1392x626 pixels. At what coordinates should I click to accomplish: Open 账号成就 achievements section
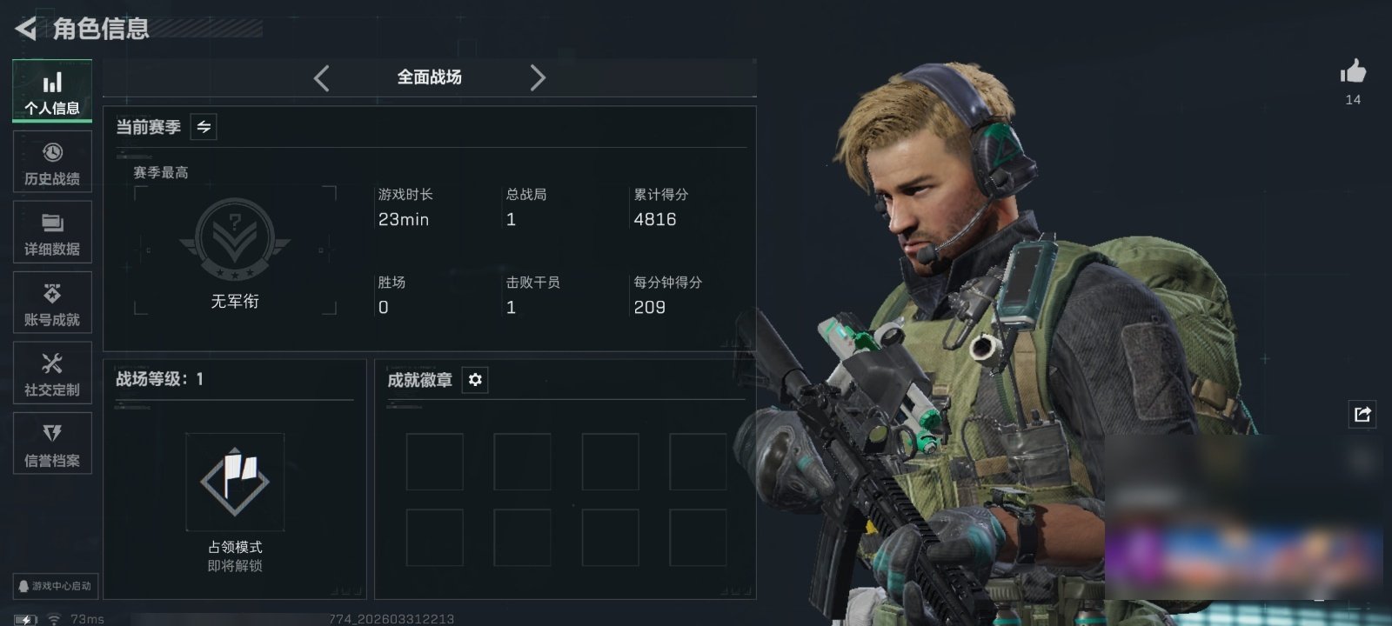tap(52, 303)
